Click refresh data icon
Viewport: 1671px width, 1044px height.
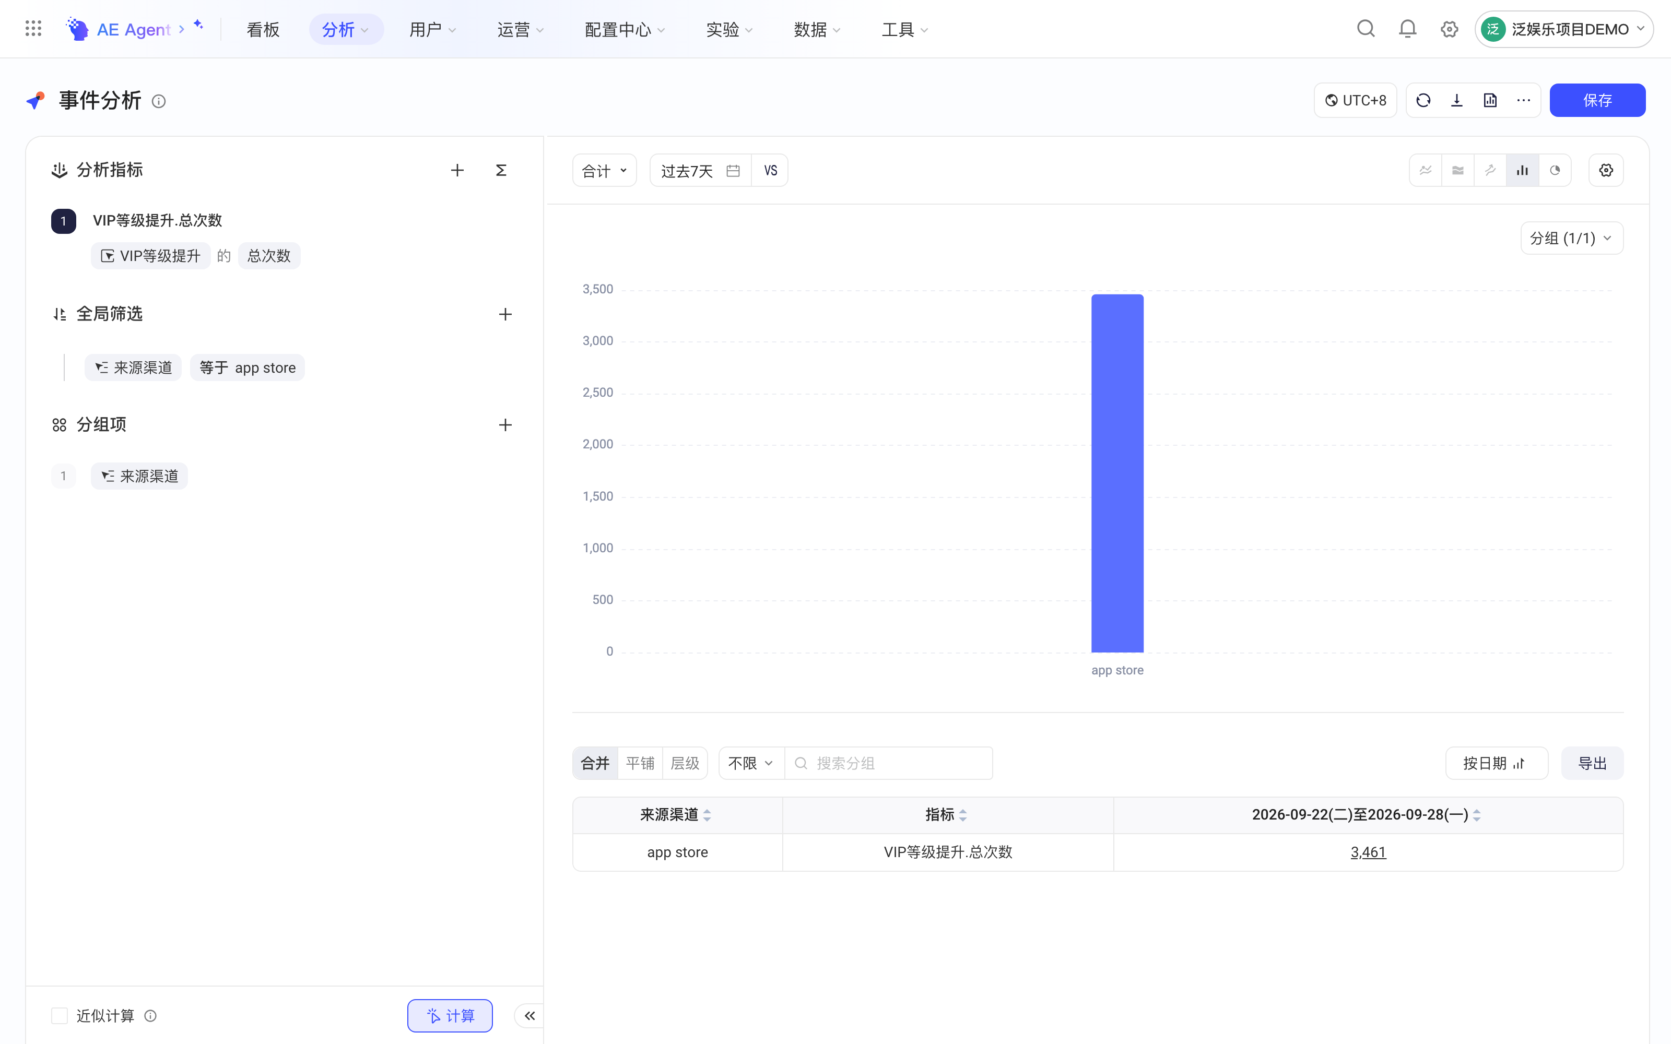(x=1423, y=101)
